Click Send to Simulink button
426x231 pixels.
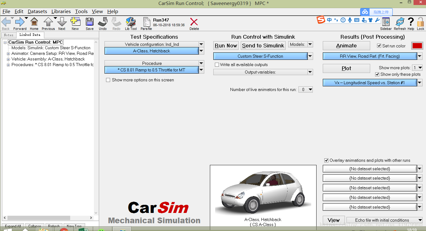point(263,46)
